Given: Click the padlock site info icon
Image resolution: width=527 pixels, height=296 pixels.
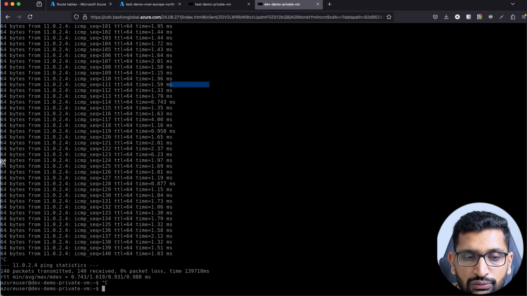Looking at the screenshot, I should coord(85,17).
